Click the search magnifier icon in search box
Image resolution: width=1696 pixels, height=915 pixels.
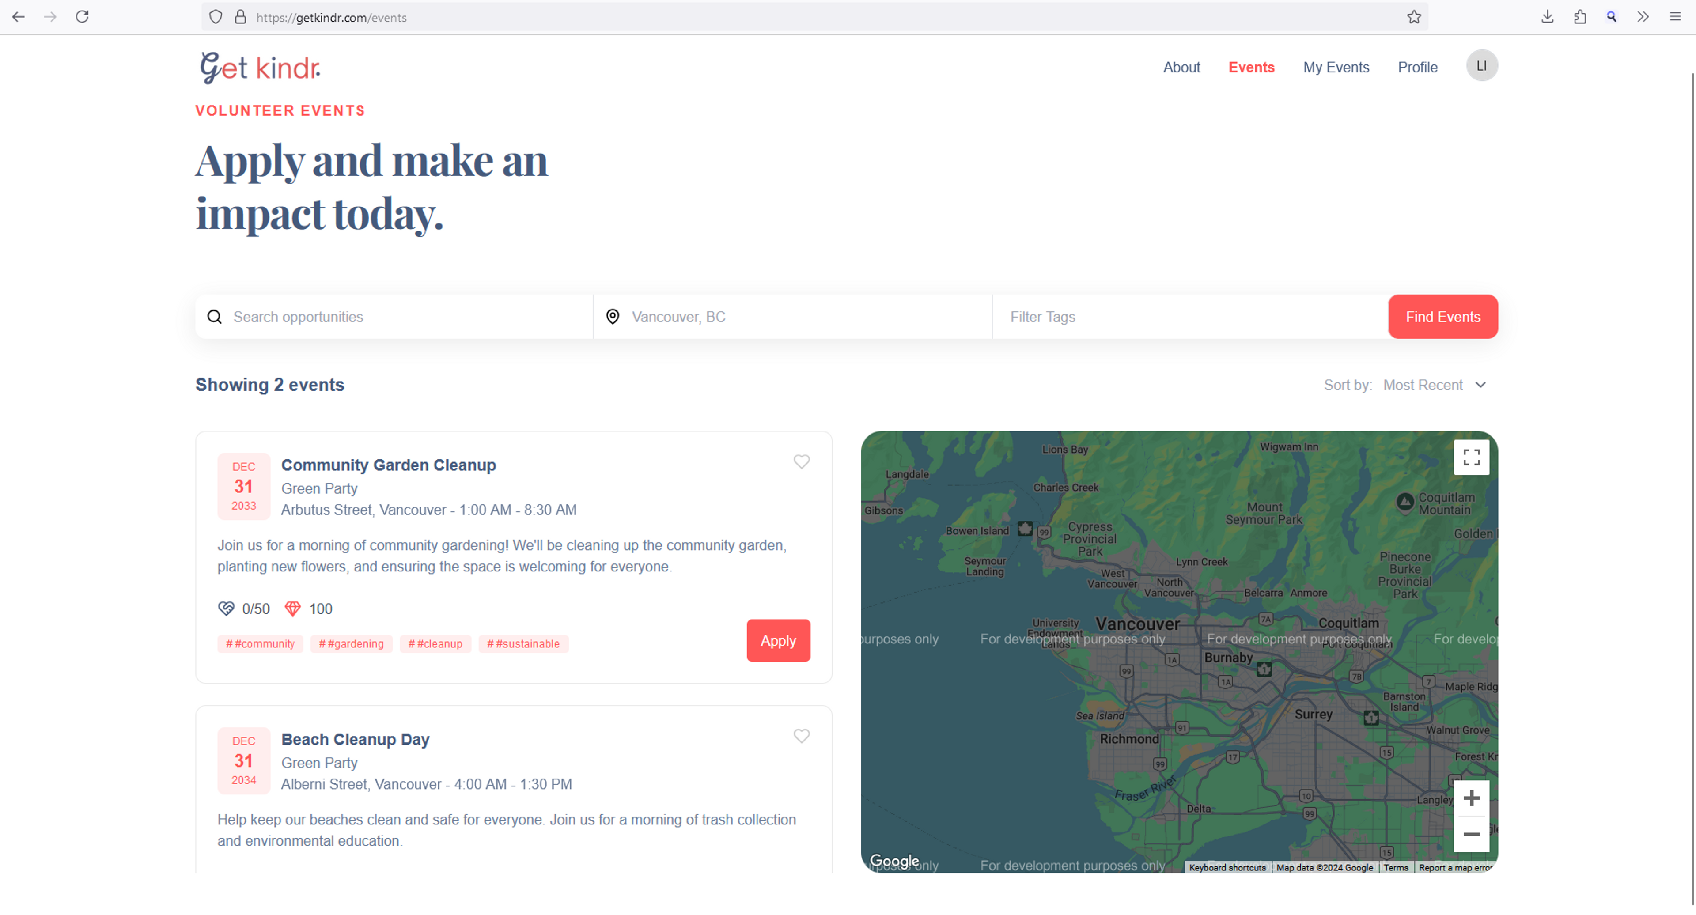(215, 317)
